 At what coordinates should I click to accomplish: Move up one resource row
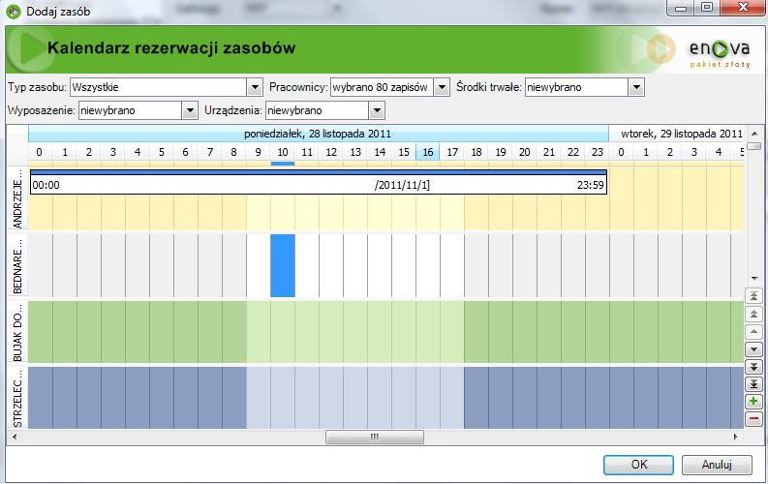point(753,332)
